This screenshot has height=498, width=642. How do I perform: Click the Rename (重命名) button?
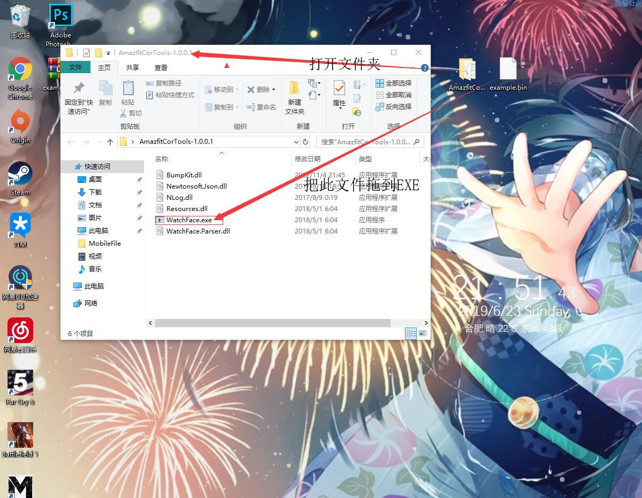pyautogui.click(x=261, y=107)
